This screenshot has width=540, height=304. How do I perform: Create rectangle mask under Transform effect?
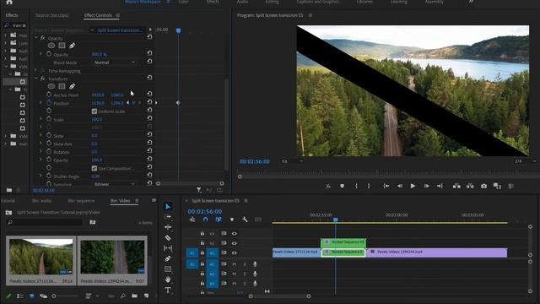coord(62,86)
